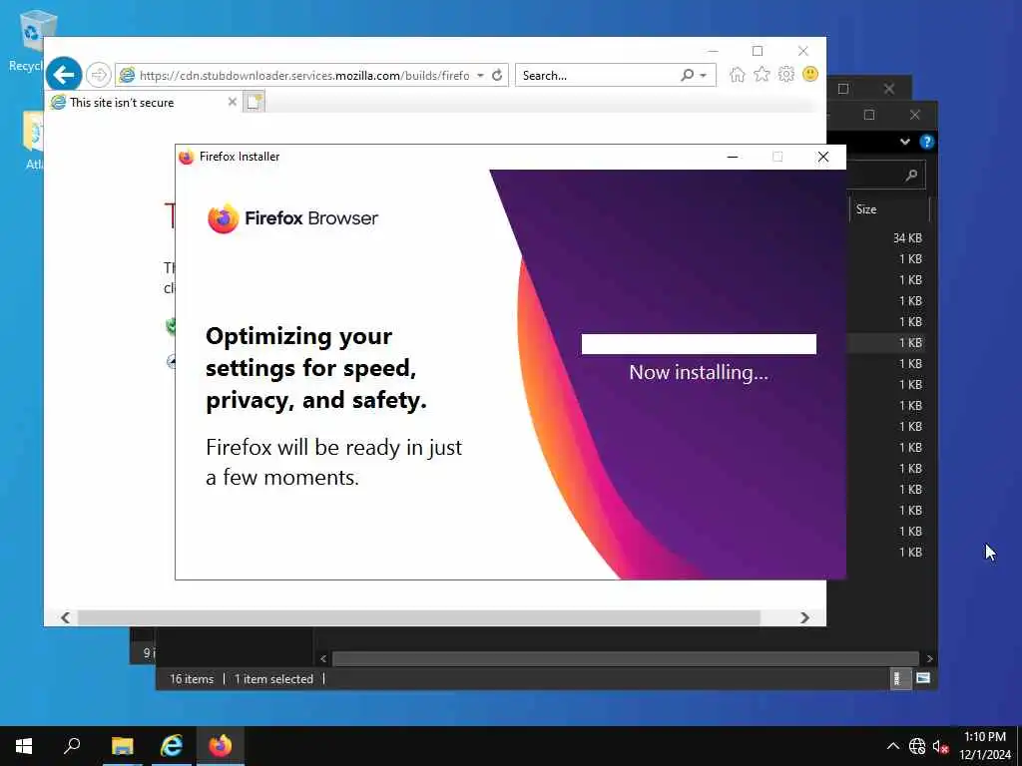The width and height of the screenshot is (1022, 766).
Task: Open the IE Tools gear icon
Action: (x=786, y=74)
